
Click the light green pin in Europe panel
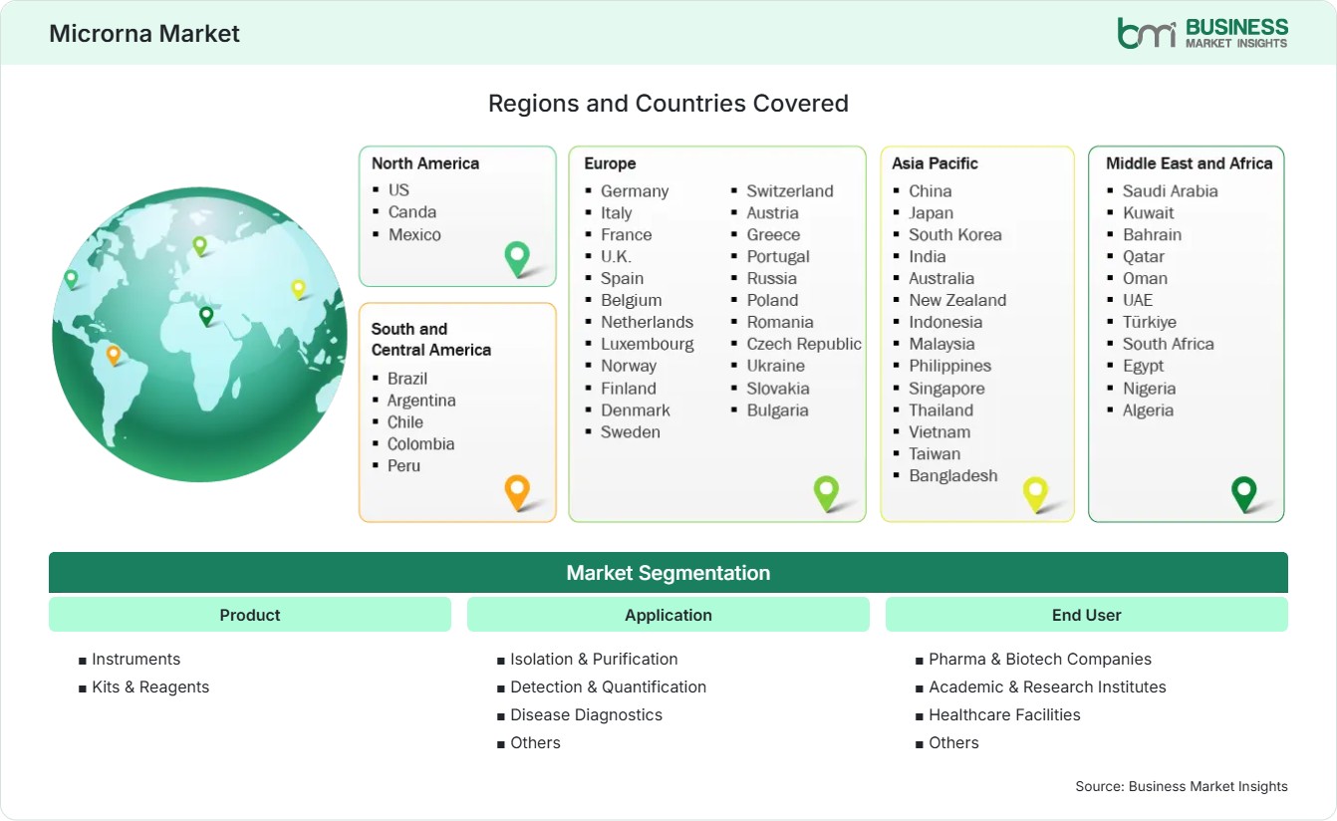tap(826, 492)
